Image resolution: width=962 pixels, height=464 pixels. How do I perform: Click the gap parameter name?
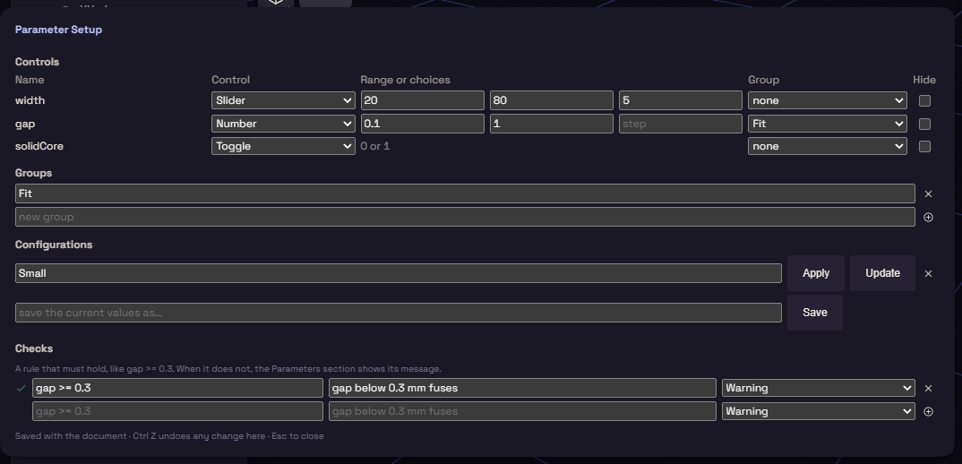pyautogui.click(x=25, y=124)
